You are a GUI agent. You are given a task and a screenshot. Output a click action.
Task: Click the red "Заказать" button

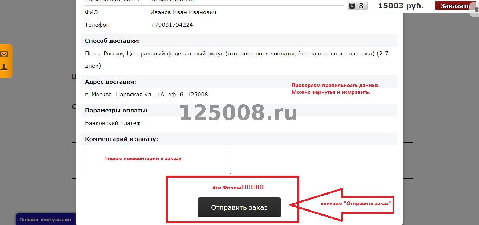pyautogui.click(x=455, y=6)
